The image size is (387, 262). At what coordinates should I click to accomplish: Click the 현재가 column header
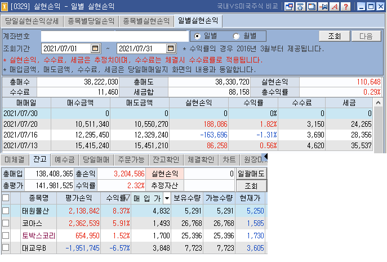[x=250, y=198]
